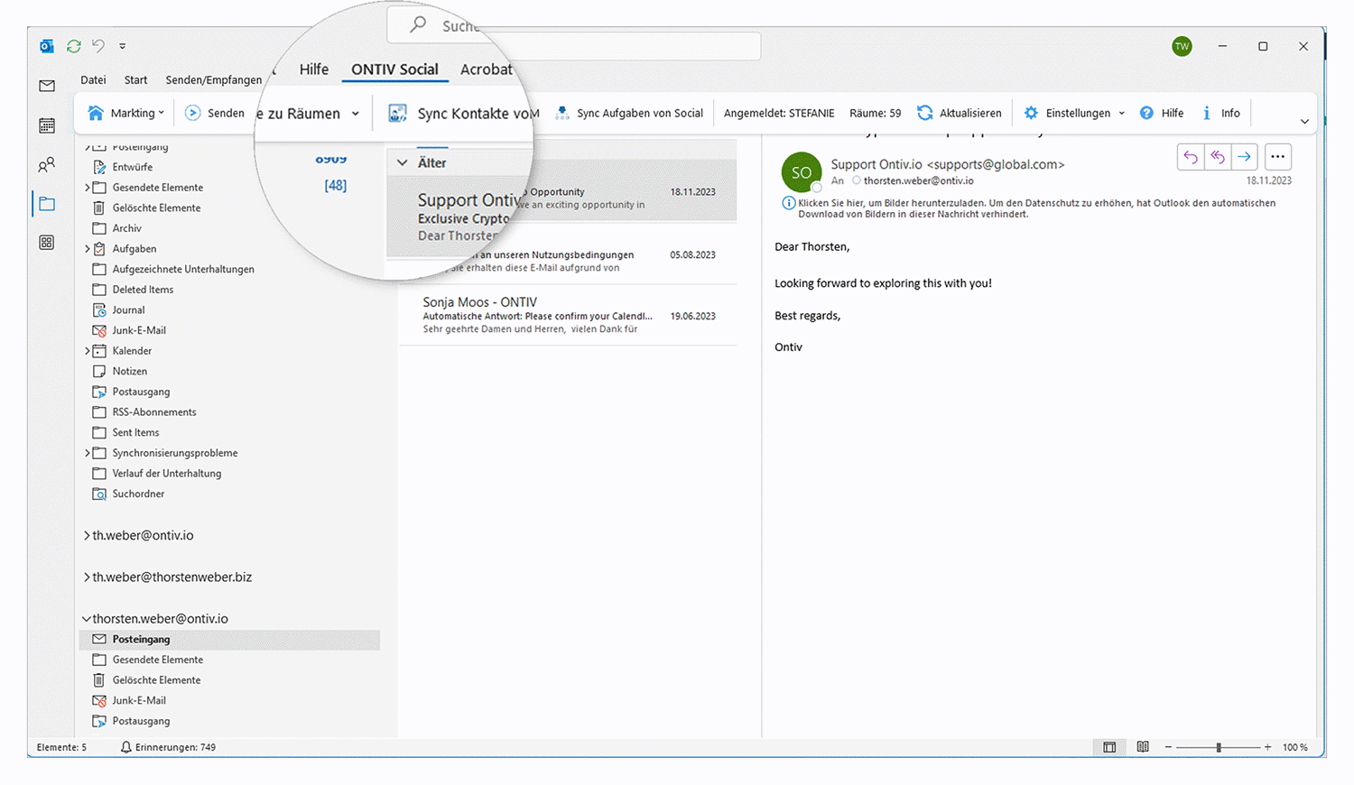Open the Calendar view in left sidebar
This screenshot has height=785, width=1354.
(47, 126)
